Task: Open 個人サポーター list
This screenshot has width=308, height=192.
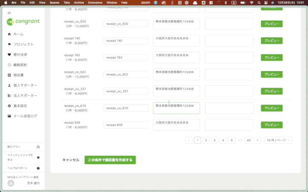Action: [x=25, y=85]
